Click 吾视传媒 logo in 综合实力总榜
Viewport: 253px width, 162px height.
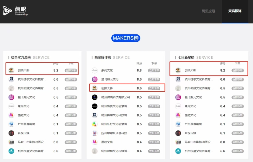[x=11, y=133]
